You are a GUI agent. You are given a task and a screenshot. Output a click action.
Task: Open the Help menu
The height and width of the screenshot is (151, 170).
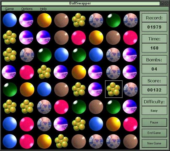click(43, 9)
